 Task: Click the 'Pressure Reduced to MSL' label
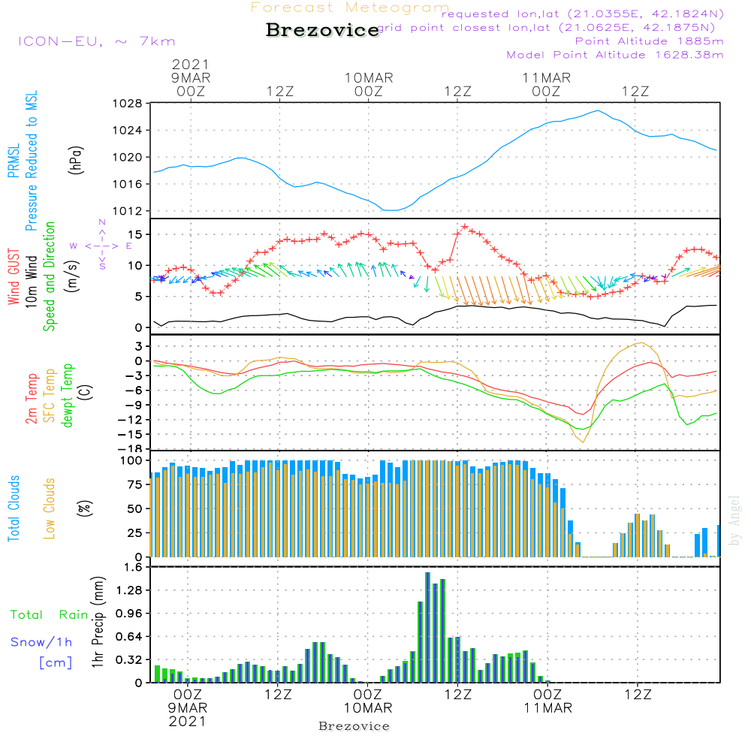click(x=31, y=161)
